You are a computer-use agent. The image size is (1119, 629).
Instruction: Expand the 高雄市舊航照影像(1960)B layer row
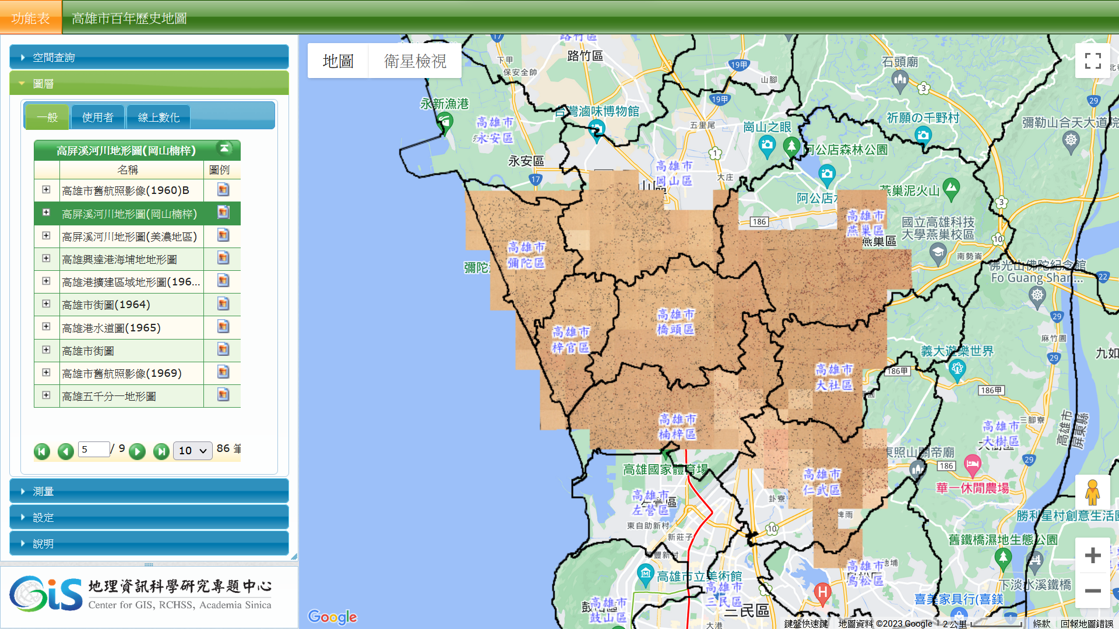click(46, 190)
